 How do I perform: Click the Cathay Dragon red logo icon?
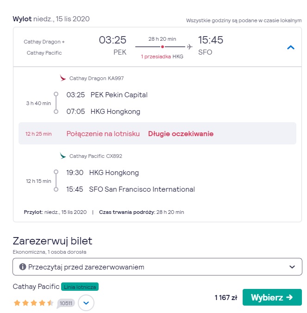63,78
